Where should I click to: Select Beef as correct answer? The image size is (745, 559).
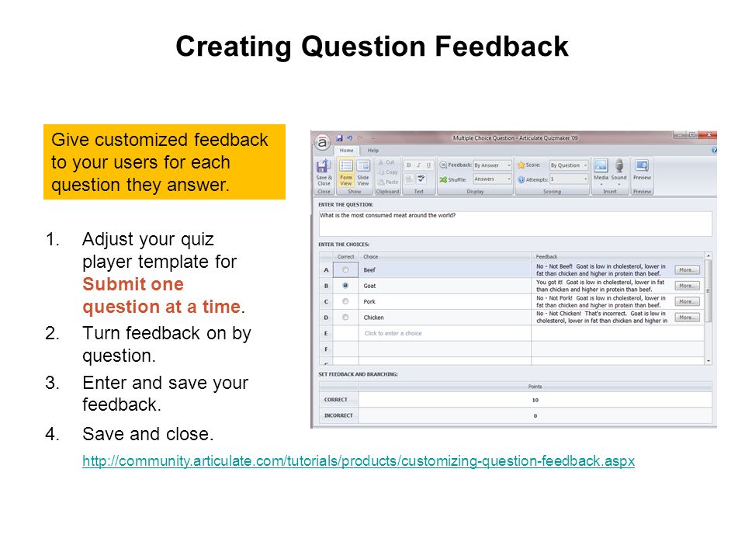345,270
